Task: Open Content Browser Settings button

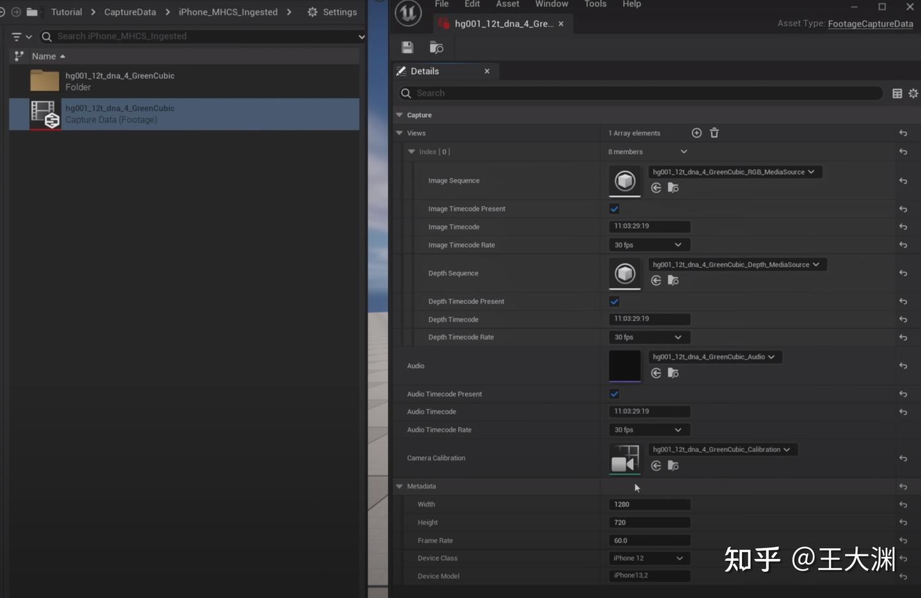Action: 332,12
